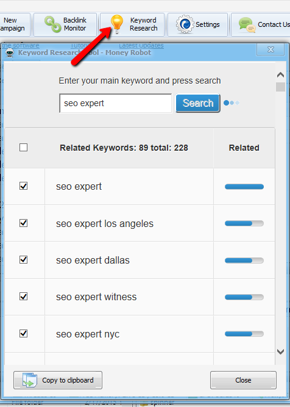Screen dimensions: 290x407
Task: Toggle the select-all keywords header checkbox
Action: click(24, 148)
